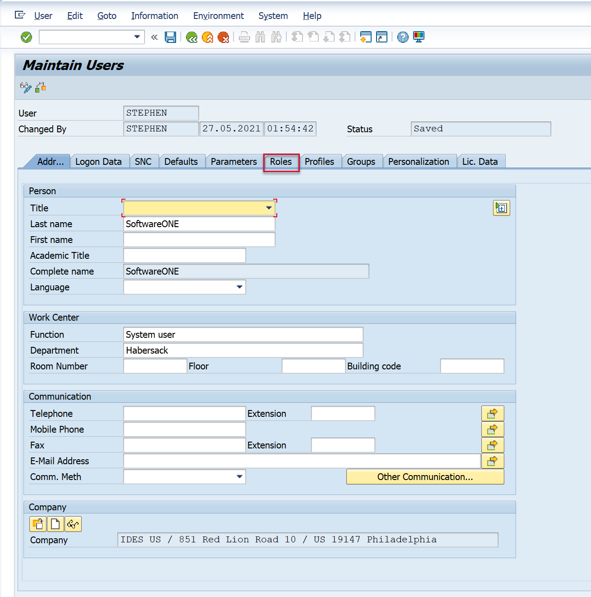Open the Comm. Meth dropdown
591x597 pixels.
pyautogui.click(x=239, y=477)
